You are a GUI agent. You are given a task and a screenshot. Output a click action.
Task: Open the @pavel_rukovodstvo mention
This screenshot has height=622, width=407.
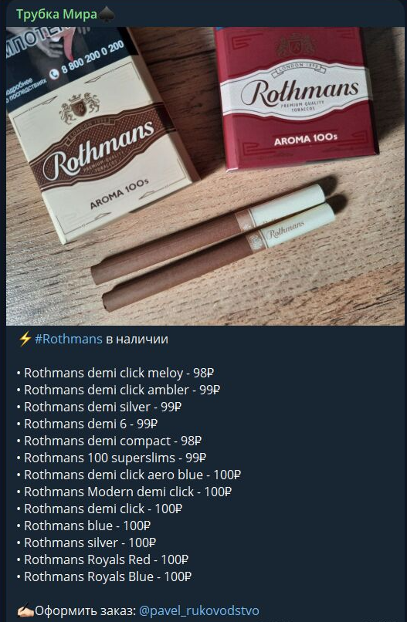point(199,611)
